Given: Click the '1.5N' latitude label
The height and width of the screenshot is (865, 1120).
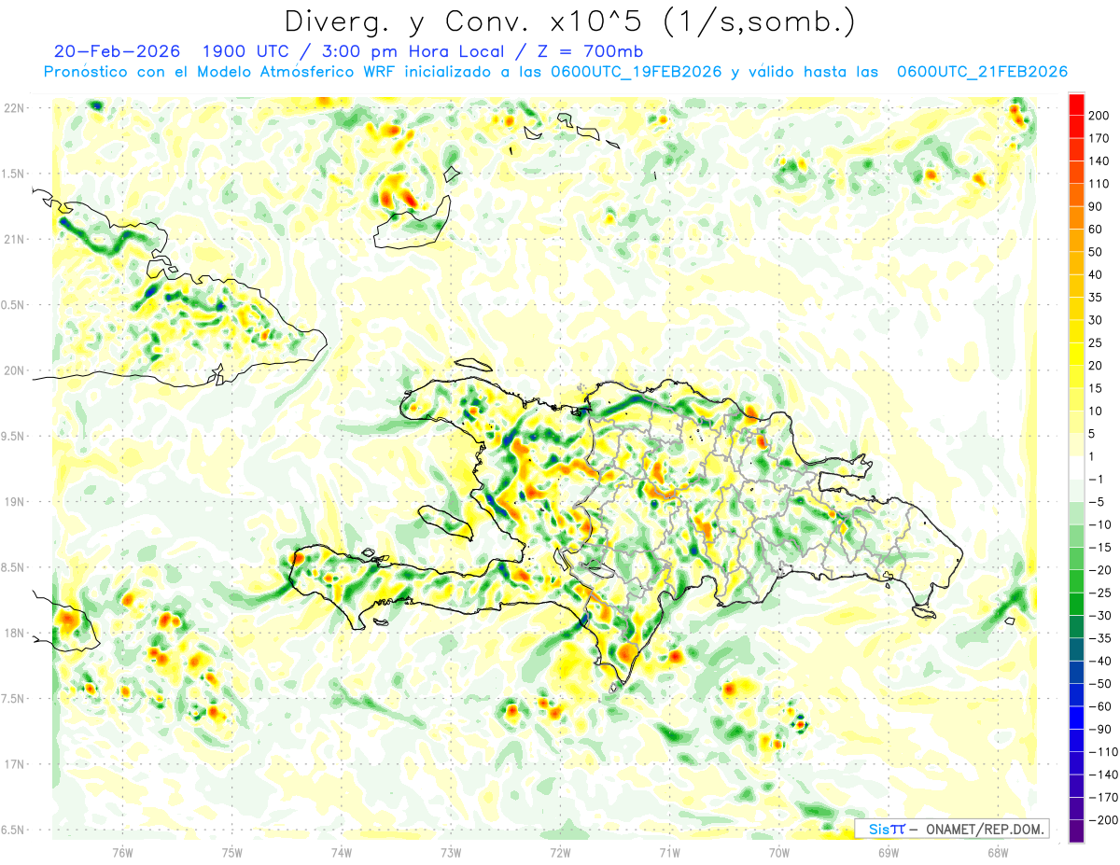Looking at the screenshot, I should [x=14, y=174].
